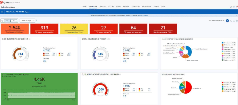Click Windows 7 11.45% legend entry
The width and height of the screenshot is (238, 105).
pos(228,87)
